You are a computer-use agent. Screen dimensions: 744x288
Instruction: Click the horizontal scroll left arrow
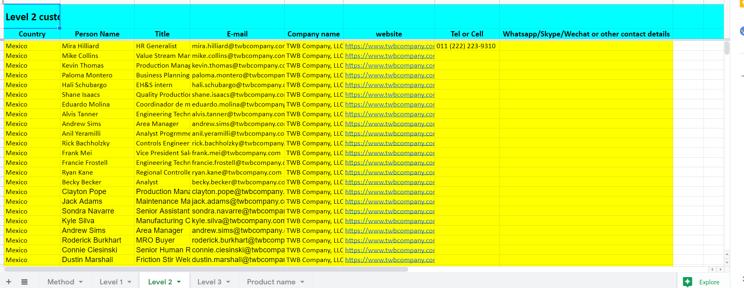[712, 269]
